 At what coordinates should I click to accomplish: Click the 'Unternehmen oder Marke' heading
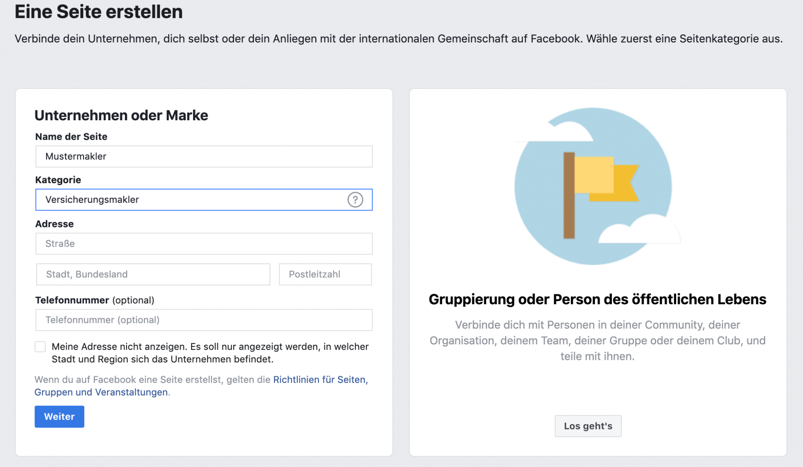pyautogui.click(x=121, y=115)
